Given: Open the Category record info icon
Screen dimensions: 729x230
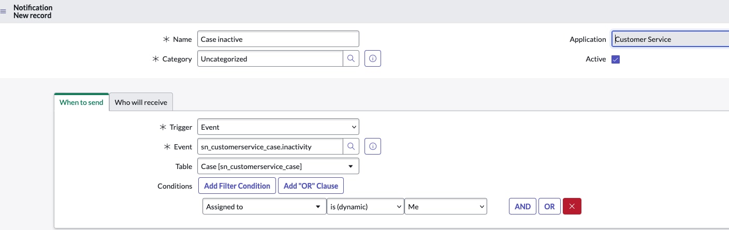Looking at the screenshot, I should [x=373, y=59].
